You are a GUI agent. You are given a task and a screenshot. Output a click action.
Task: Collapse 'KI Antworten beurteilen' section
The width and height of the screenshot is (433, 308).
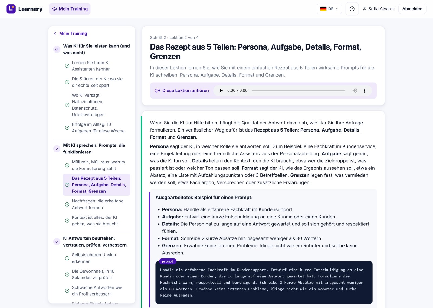click(x=92, y=242)
